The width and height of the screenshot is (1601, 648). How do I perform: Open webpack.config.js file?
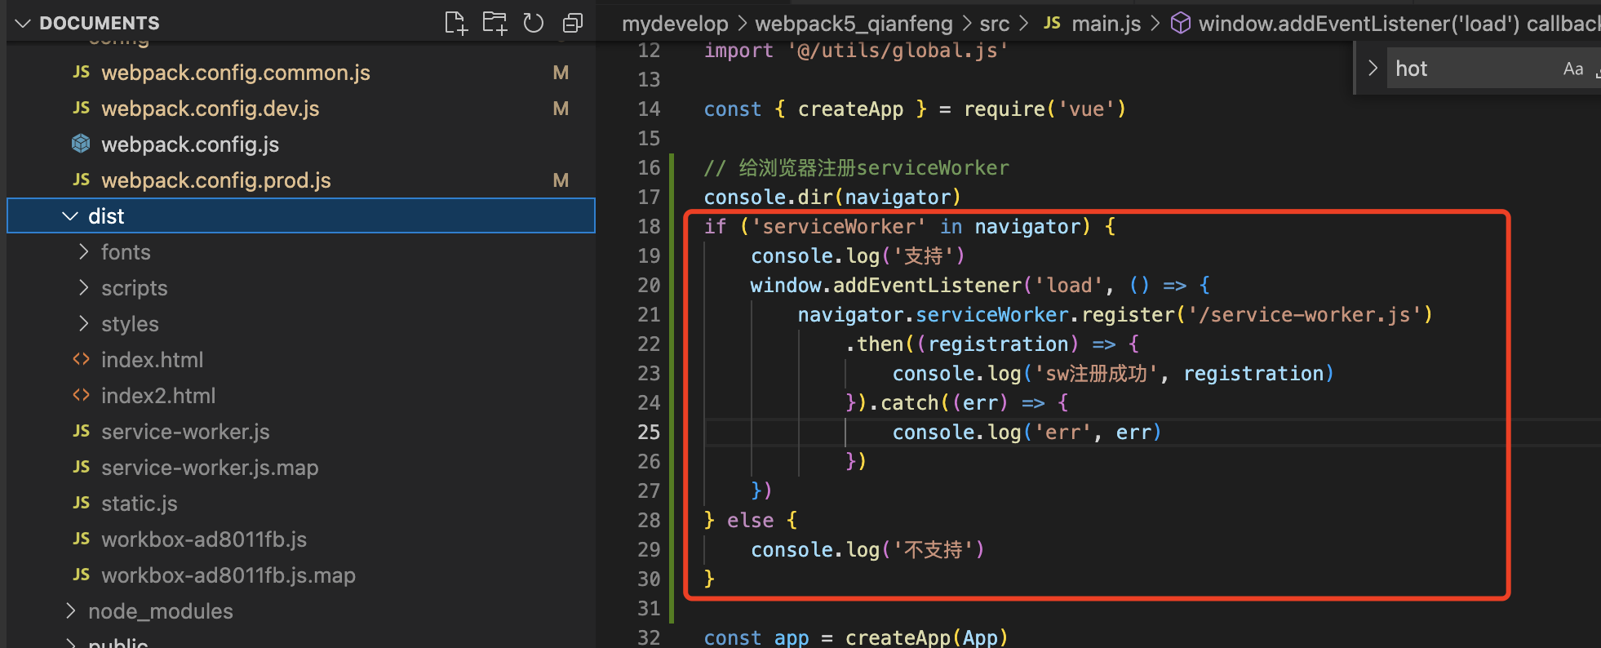[190, 144]
